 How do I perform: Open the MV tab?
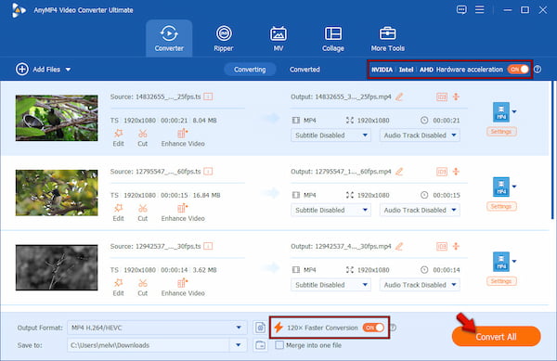(x=278, y=38)
